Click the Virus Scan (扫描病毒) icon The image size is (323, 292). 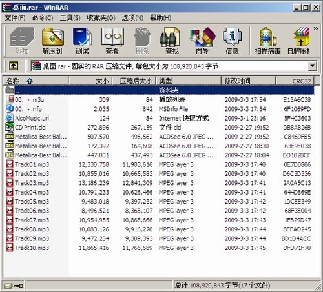268,37
